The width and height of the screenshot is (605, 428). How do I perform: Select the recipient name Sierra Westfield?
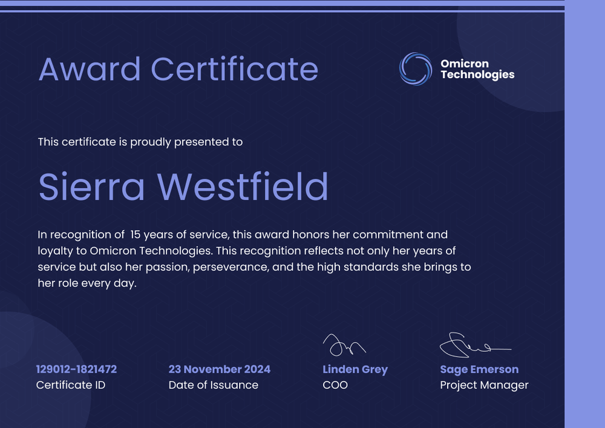coord(183,188)
